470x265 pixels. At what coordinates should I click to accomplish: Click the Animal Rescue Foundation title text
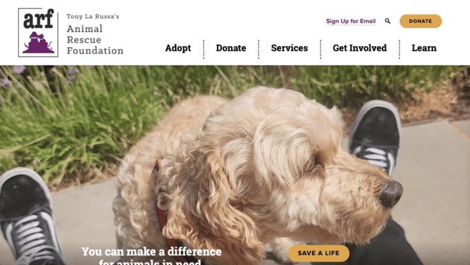95,40
